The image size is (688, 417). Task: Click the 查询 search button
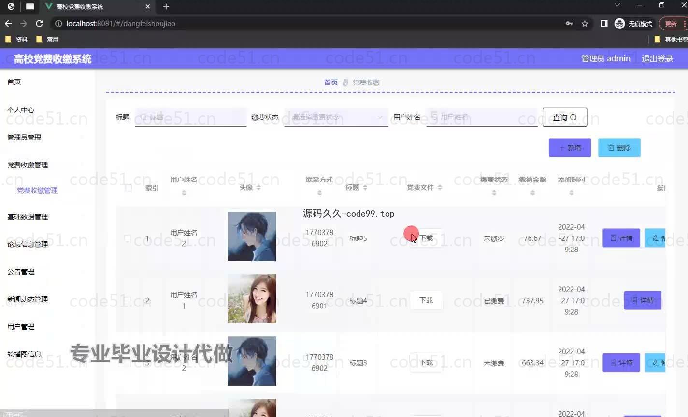coord(565,117)
